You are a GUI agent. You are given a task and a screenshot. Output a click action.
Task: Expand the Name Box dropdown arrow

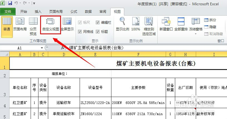tap(42, 48)
